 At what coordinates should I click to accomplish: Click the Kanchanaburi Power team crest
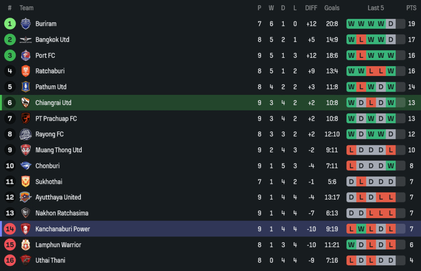click(x=25, y=229)
